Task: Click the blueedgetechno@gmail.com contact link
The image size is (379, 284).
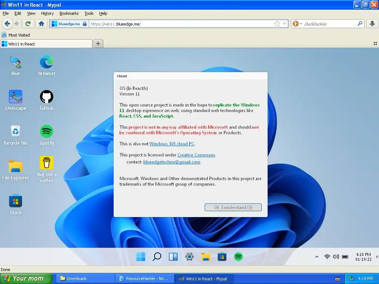Action: pyautogui.click(x=172, y=162)
